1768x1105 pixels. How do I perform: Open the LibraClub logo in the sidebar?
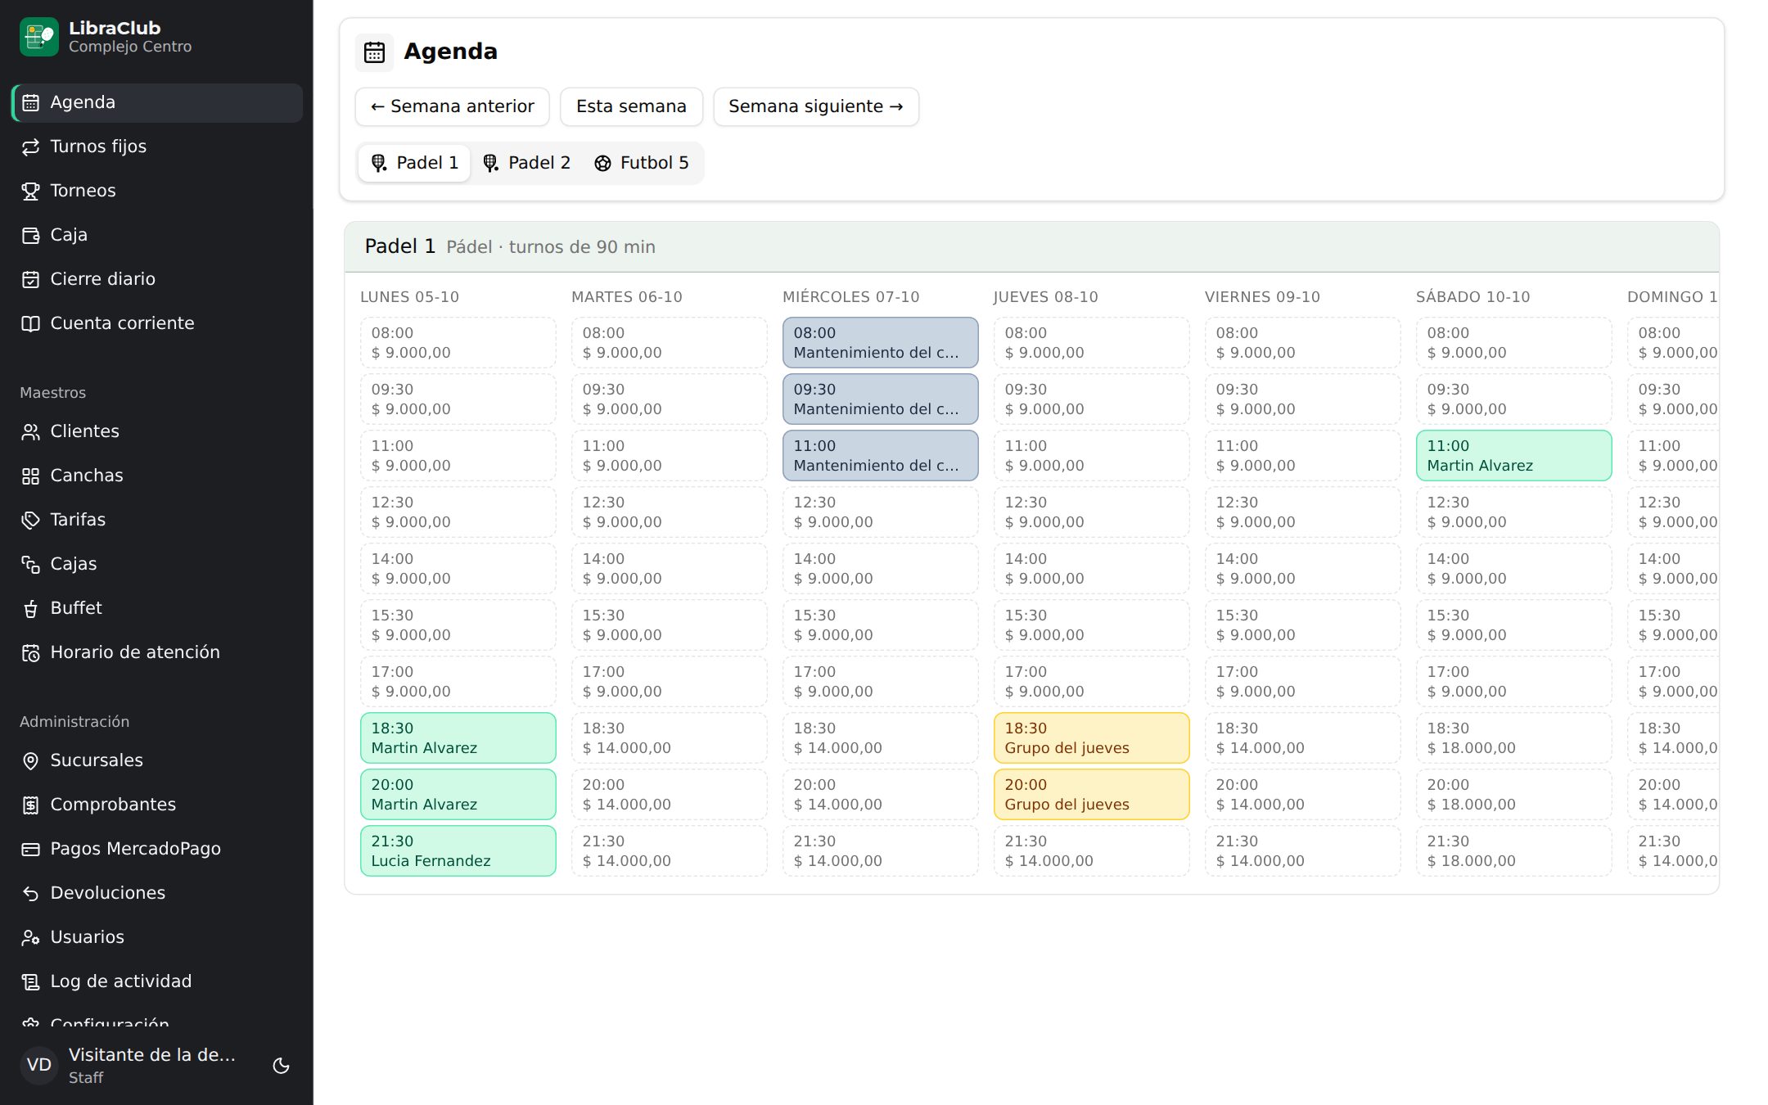pos(39,37)
